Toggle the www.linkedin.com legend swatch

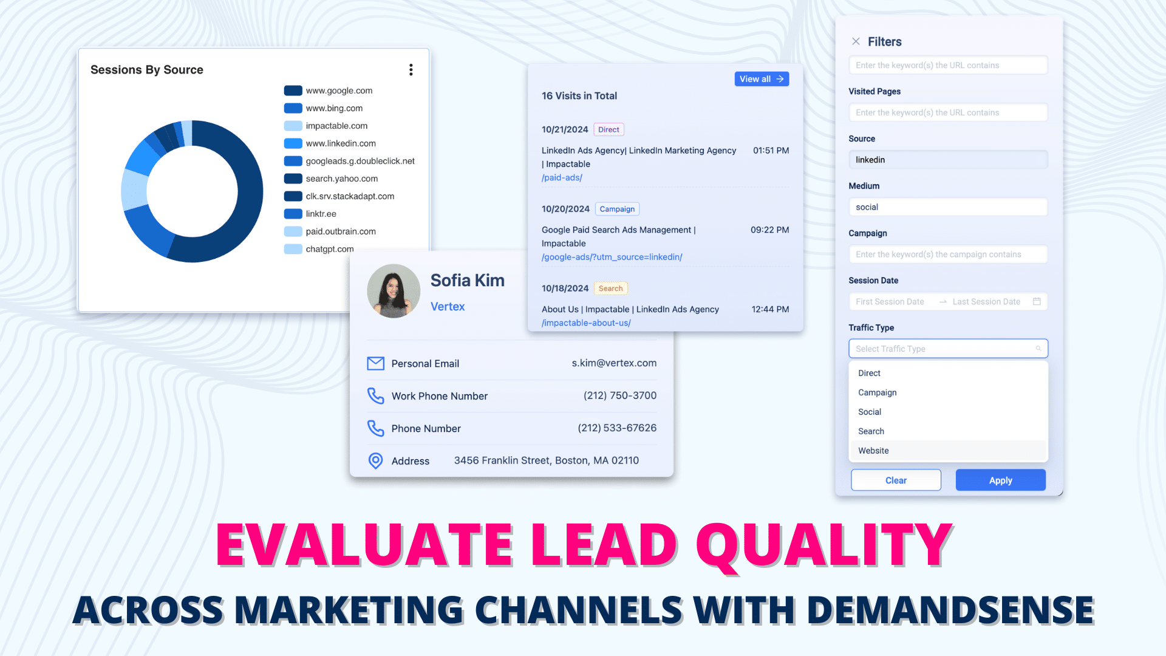pyautogui.click(x=293, y=143)
